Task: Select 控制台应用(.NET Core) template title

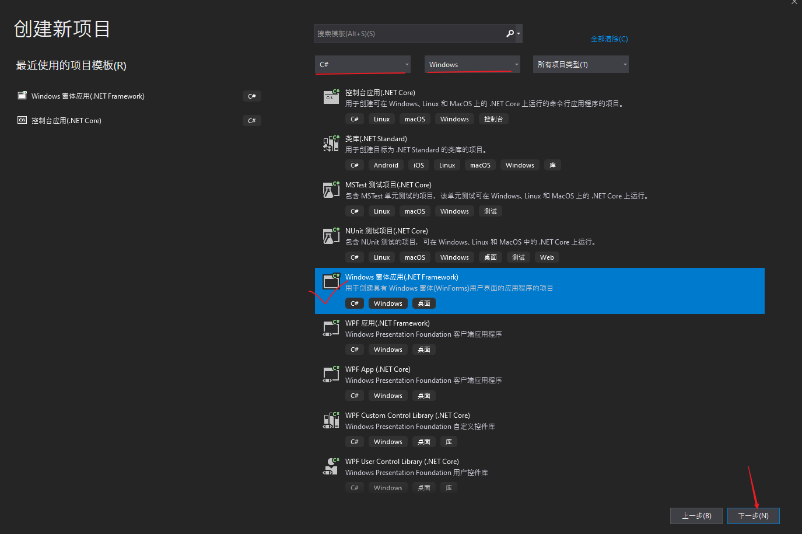Action: [x=380, y=93]
